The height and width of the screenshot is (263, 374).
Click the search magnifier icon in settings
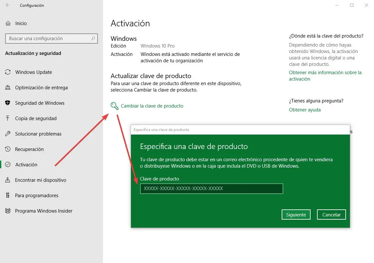pyautogui.click(x=93, y=39)
